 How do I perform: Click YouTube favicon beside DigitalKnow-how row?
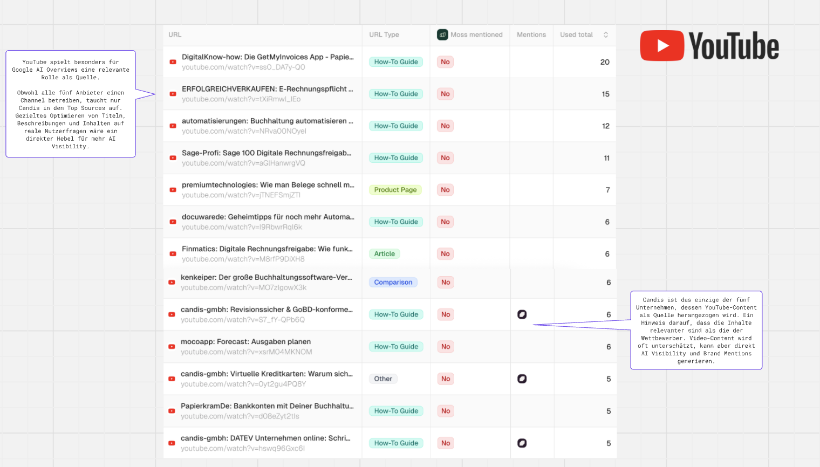[173, 62]
